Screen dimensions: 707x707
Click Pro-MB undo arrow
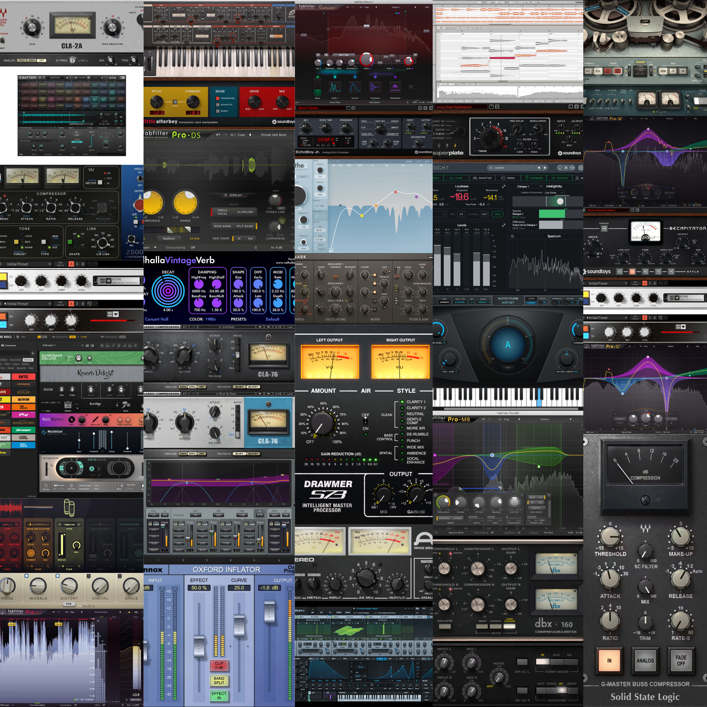(483, 419)
